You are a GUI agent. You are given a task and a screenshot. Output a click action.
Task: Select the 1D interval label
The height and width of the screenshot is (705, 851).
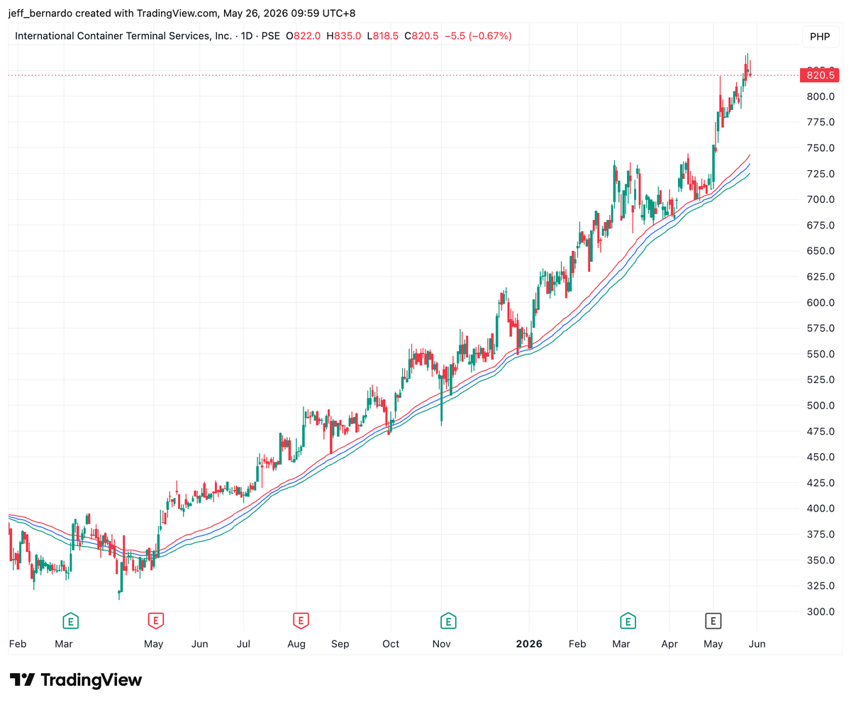pos(247,35)
